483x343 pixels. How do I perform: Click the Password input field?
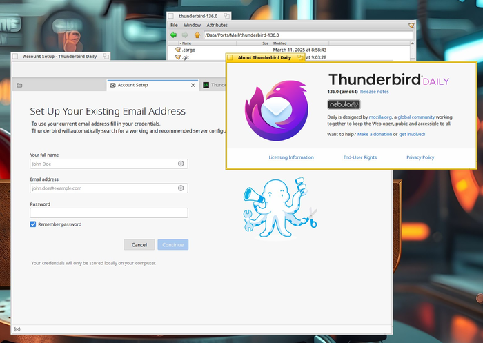click(x=109, y=213)
